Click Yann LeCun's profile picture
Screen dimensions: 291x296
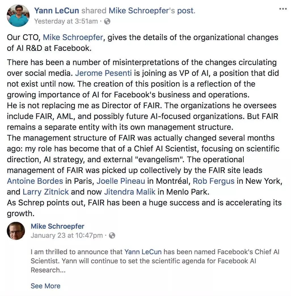18,16
